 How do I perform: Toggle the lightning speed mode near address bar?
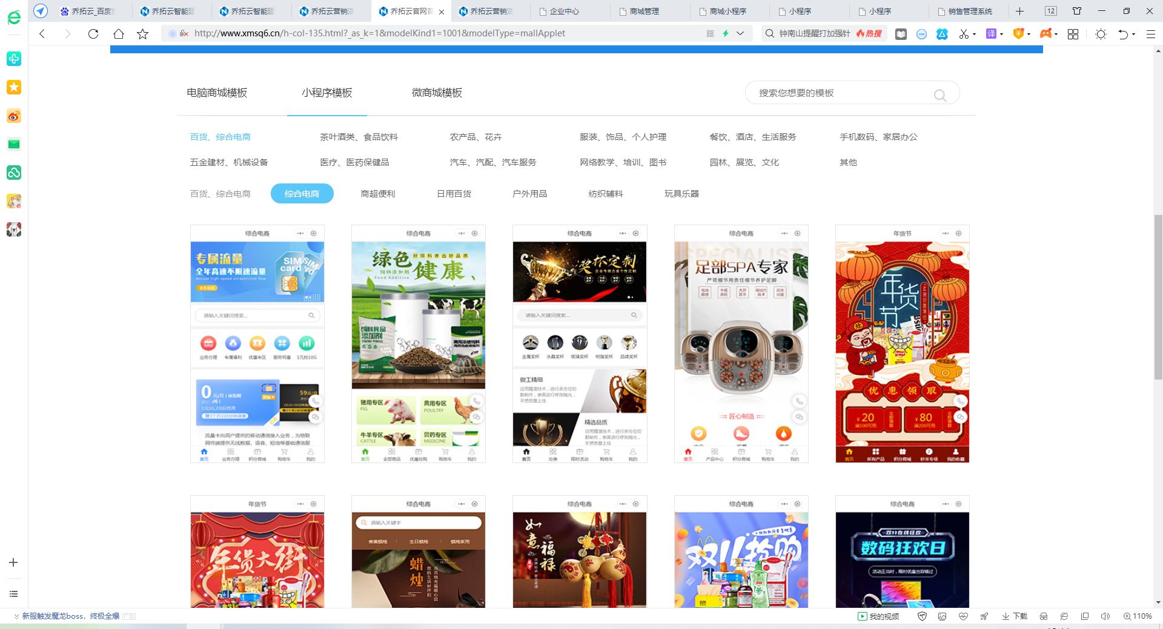tap(726, 33)
